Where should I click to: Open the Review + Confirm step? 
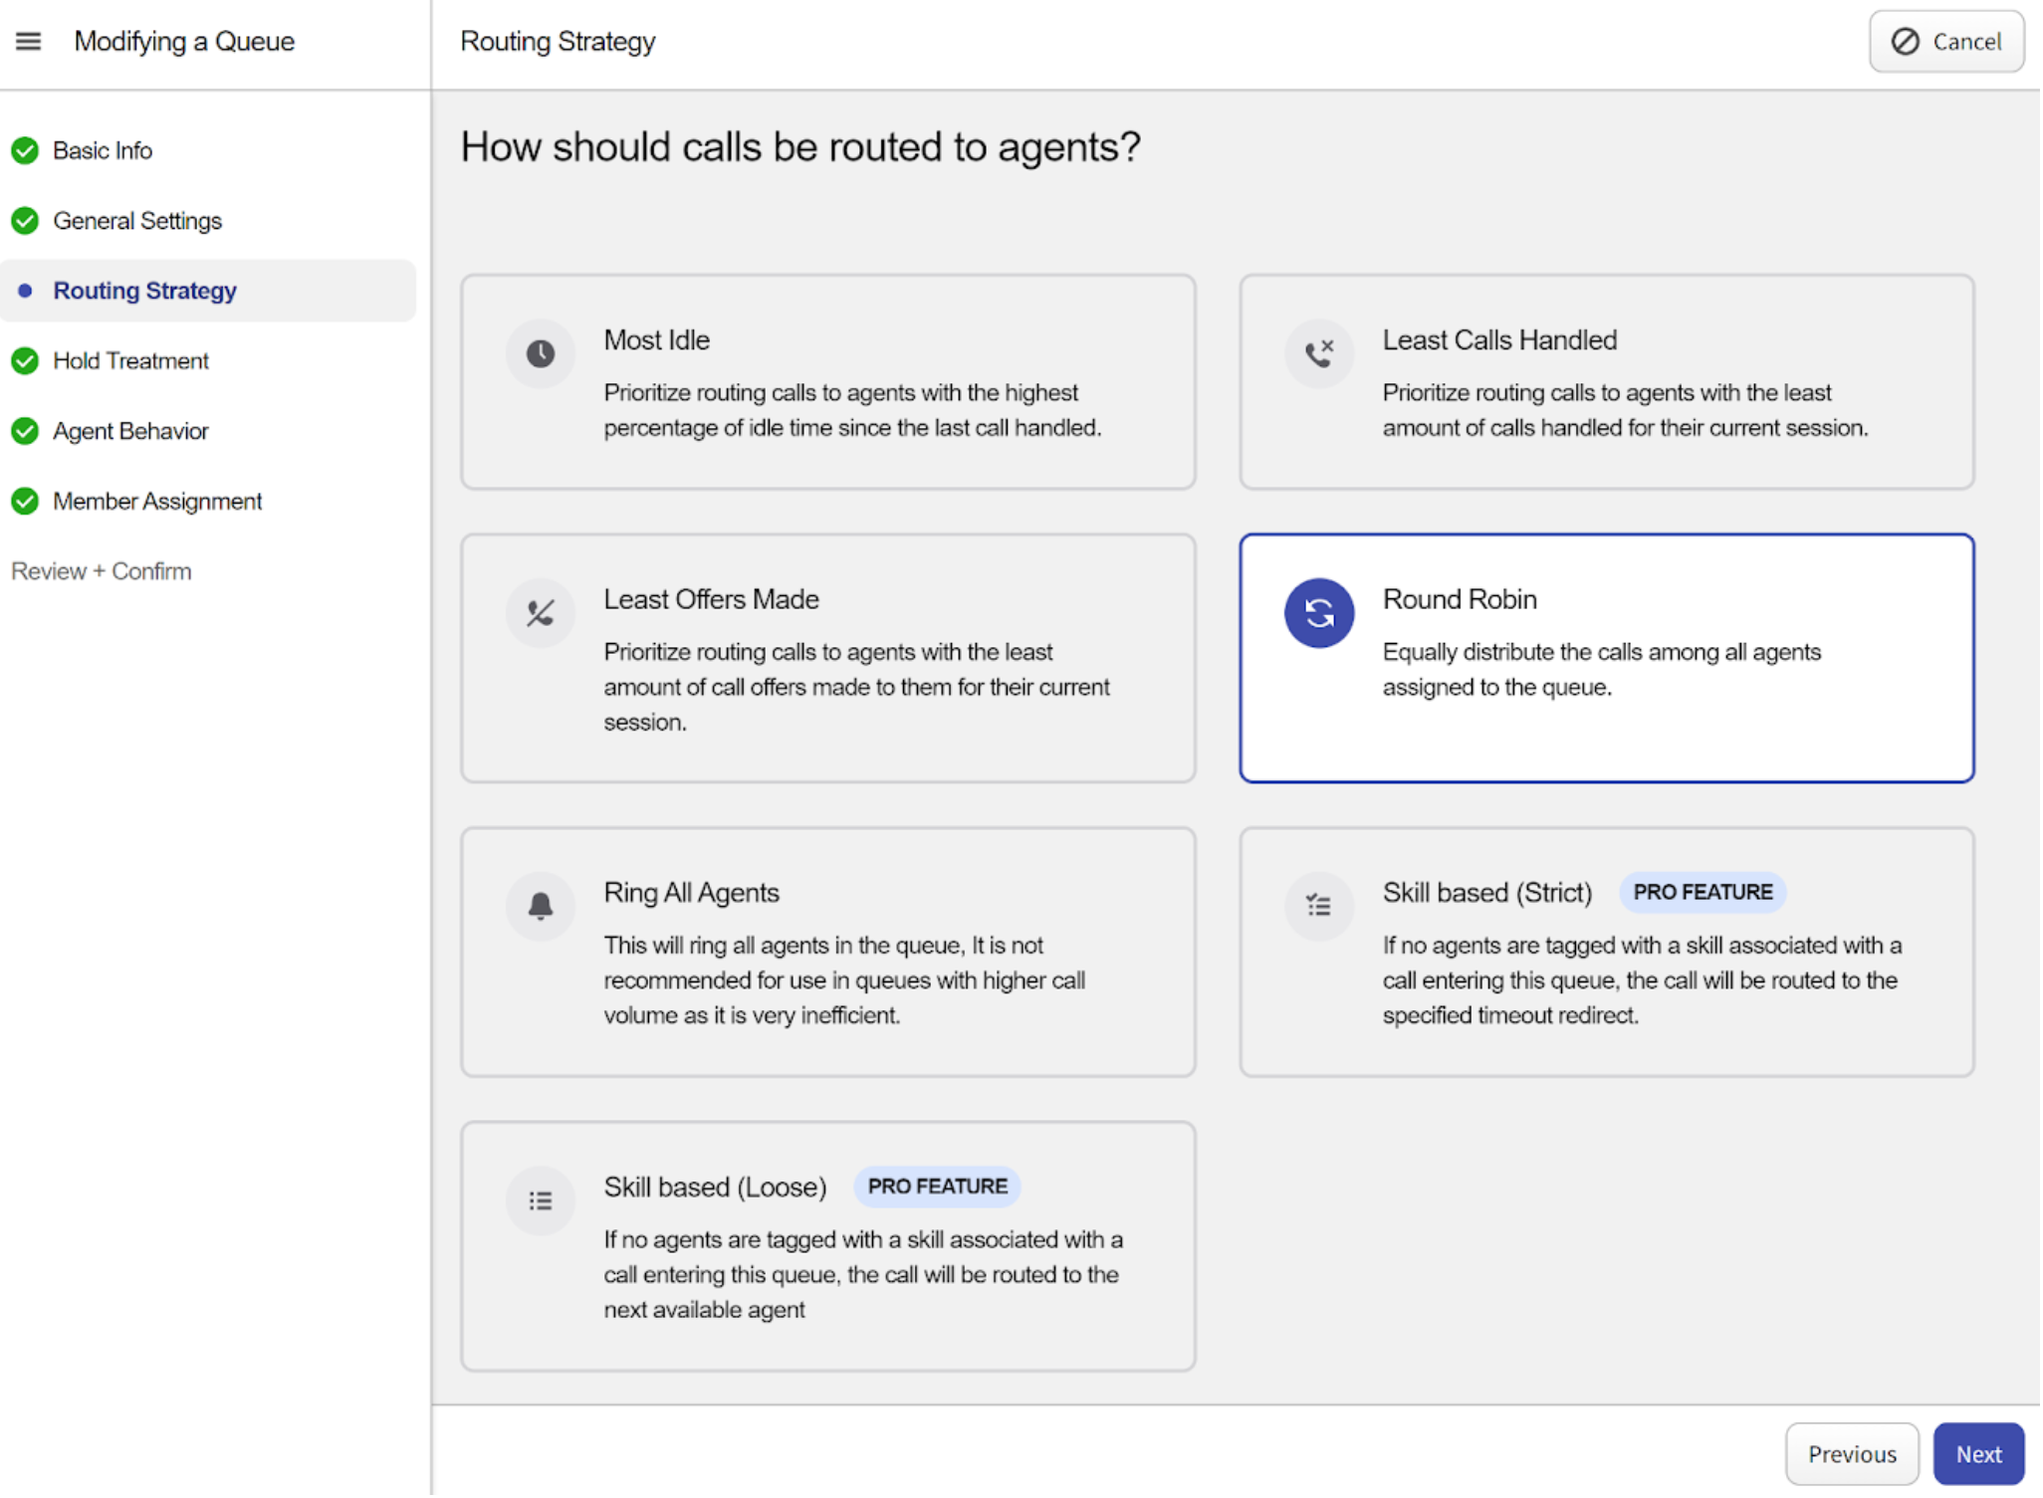point(102,571)
